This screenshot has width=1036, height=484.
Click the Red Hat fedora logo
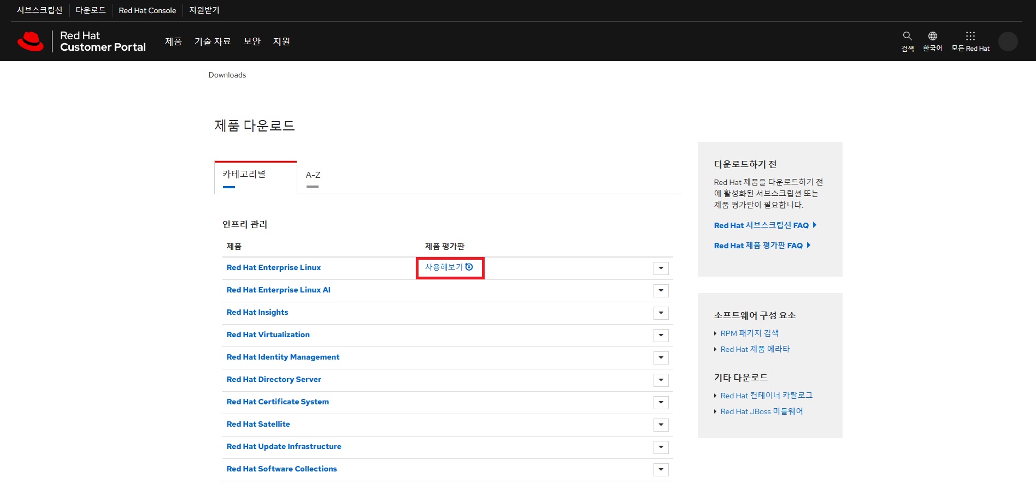tap(31, 41)
